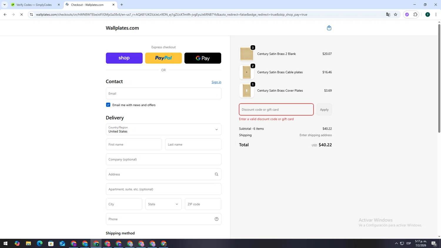Close the Verify Codes SimplyCodes tab
The image size is (441, 248).
coord(59,5)
